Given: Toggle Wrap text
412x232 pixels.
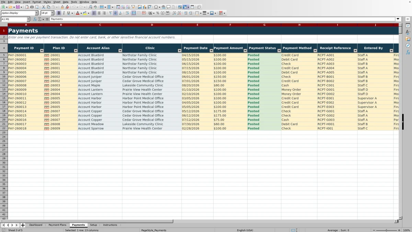Looking at the screenshot, I should [x=127, y=13].
